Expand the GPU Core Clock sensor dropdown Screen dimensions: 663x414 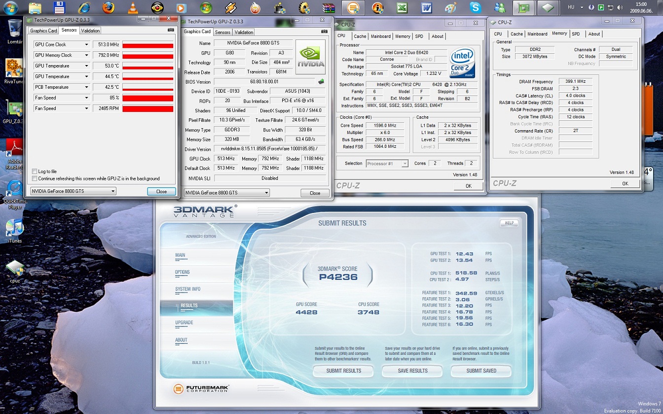pos(86,45)
